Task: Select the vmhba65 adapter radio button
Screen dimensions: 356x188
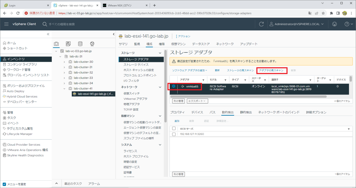Action: coord(173,86)
